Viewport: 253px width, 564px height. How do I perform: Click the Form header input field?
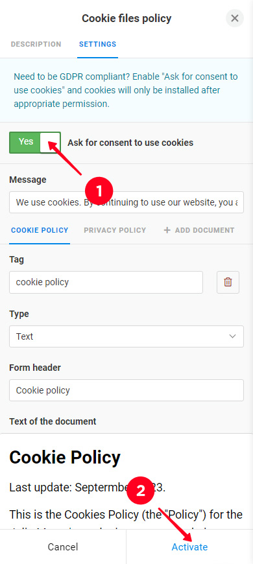coord(126,390)
